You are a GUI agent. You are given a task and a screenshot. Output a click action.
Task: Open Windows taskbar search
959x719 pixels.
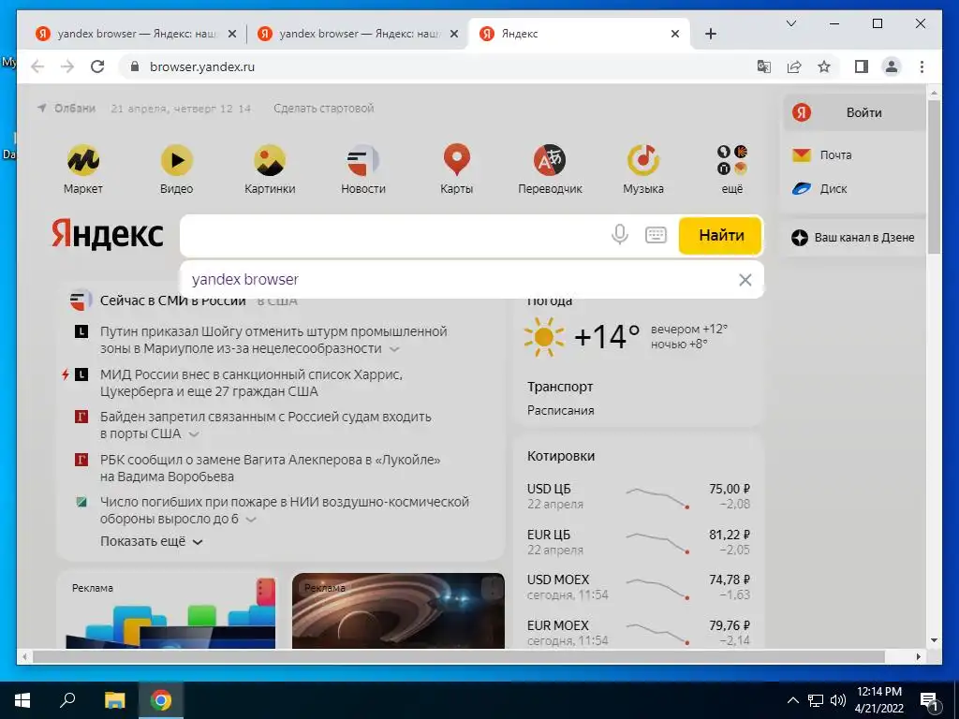pos(67,700)
